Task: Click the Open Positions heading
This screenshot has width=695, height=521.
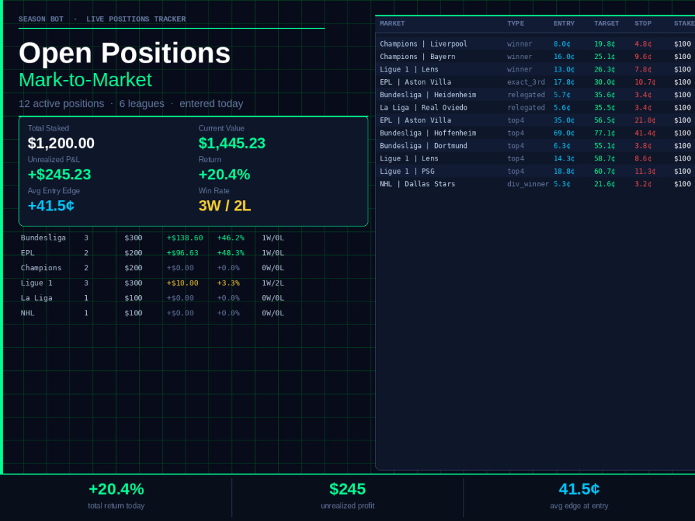Action: 124,53
